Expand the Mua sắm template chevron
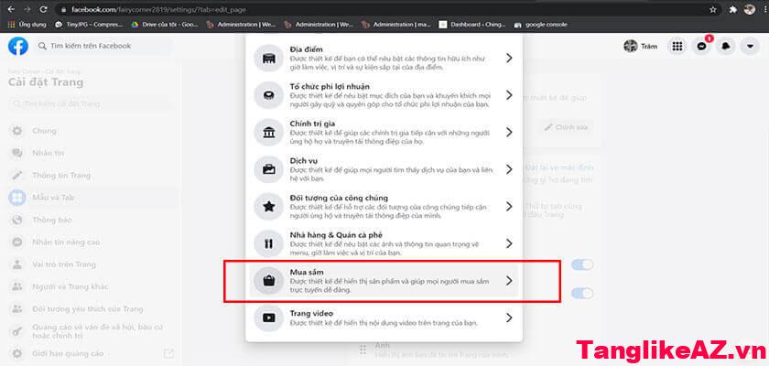 pos(509,282)
